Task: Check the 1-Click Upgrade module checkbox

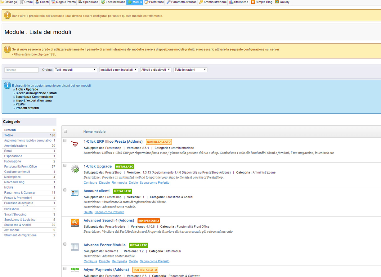Action: pos(65,165)
